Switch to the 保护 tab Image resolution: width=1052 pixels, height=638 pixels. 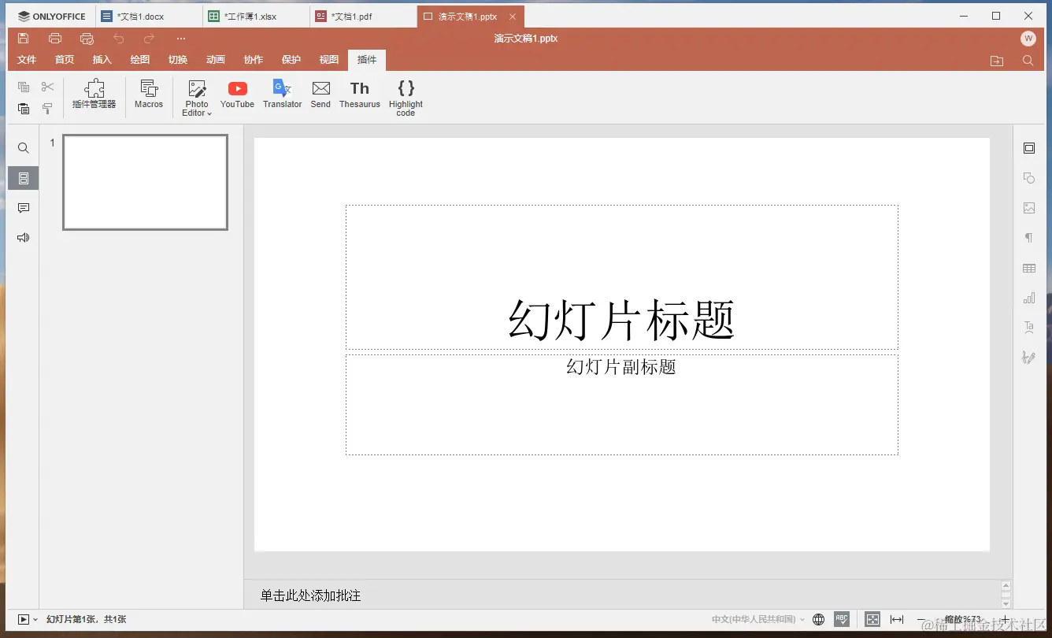(291, 60)
